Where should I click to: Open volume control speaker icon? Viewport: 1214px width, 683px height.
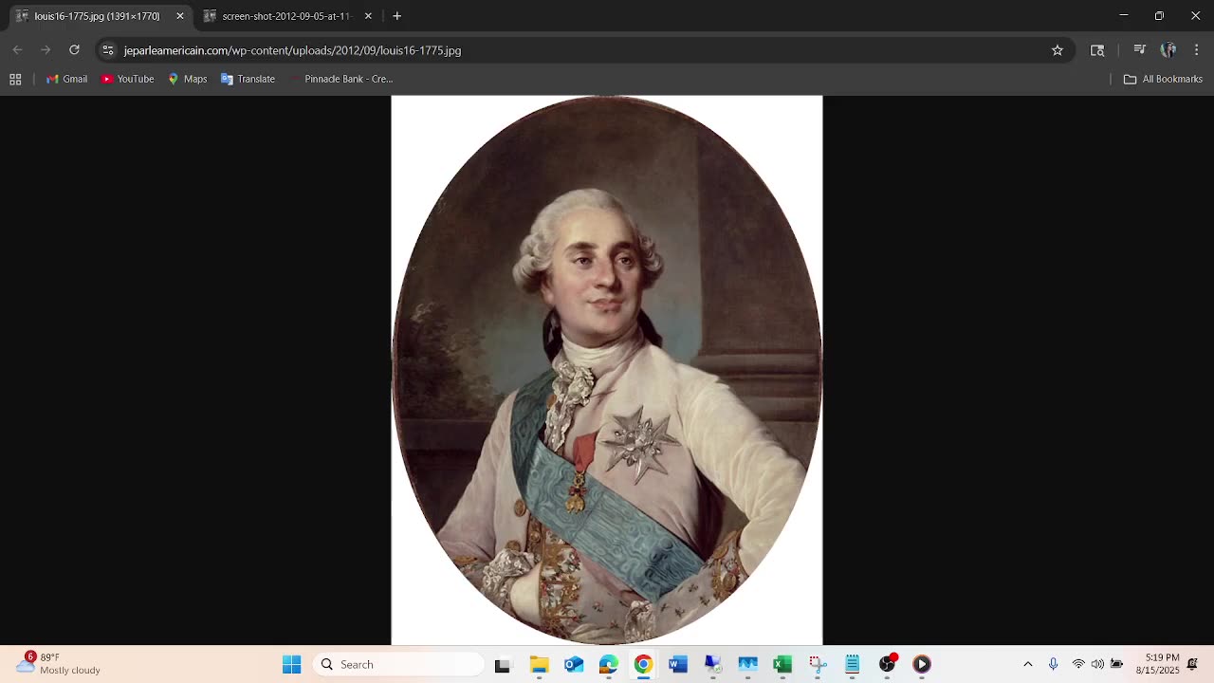(1097, 664)
